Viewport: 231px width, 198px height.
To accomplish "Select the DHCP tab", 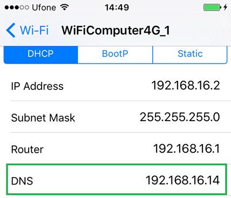I will [40, 54].
